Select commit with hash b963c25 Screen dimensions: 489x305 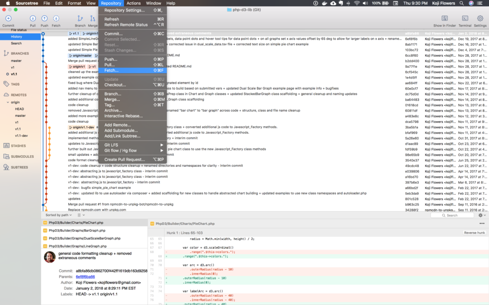[265, 204]
